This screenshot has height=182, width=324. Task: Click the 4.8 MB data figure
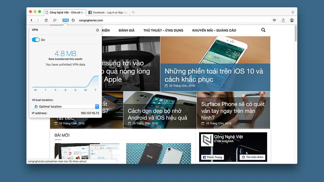click(66, 53)
